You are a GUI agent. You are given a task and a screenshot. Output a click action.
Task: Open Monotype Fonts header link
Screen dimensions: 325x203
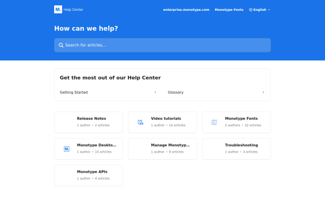click(229, 10)
